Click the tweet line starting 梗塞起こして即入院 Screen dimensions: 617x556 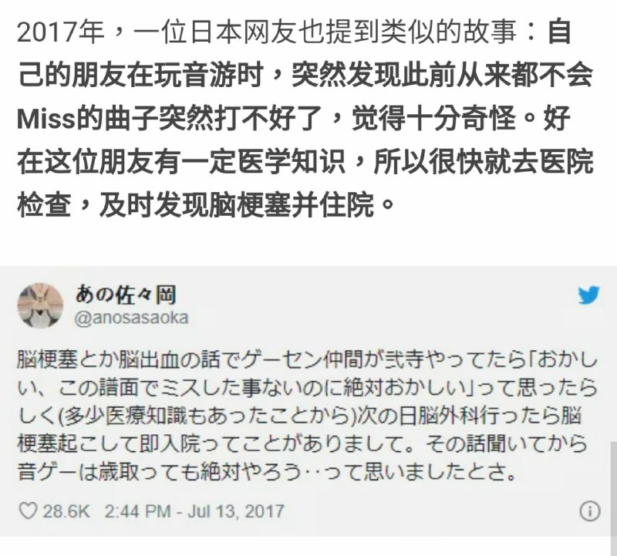tap(302, 444)
